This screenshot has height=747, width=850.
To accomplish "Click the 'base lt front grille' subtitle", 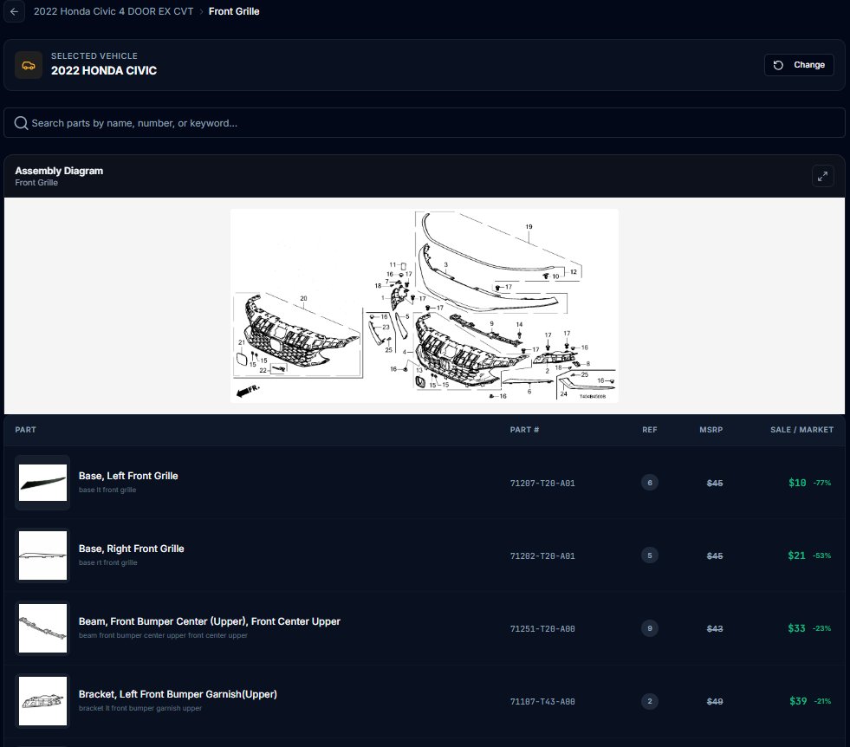I will [107, 490].
